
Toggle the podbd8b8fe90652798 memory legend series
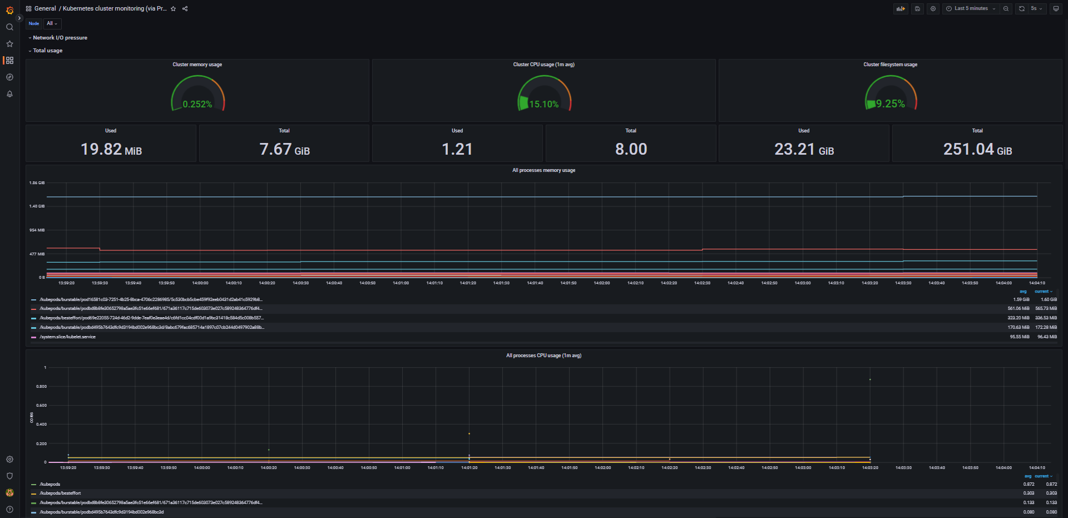[x=150, y=308]
